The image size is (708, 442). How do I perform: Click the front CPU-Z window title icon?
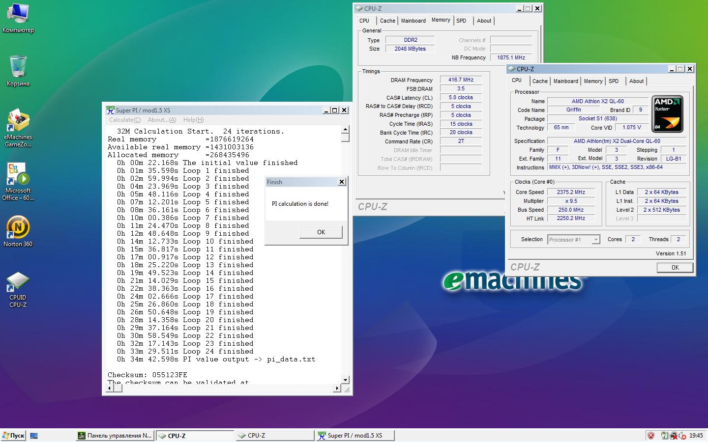[512, 69]
